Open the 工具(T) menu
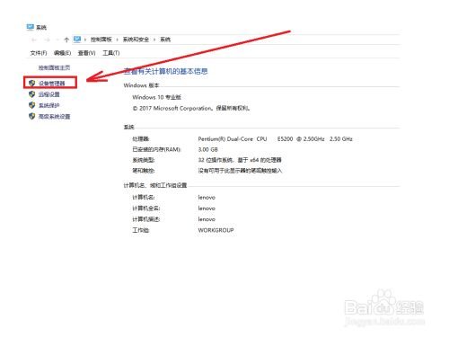The width and height of the screenshot is (449, 337). tap(111, 53)
